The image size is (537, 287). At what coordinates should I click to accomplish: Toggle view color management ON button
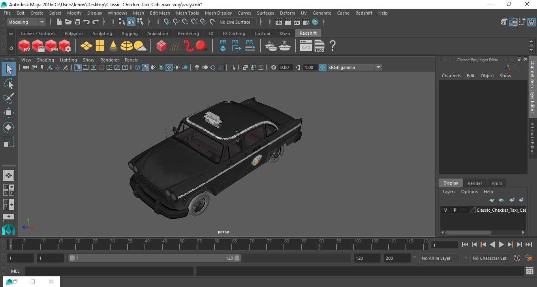pyautogui.click(x=323, y=67)
